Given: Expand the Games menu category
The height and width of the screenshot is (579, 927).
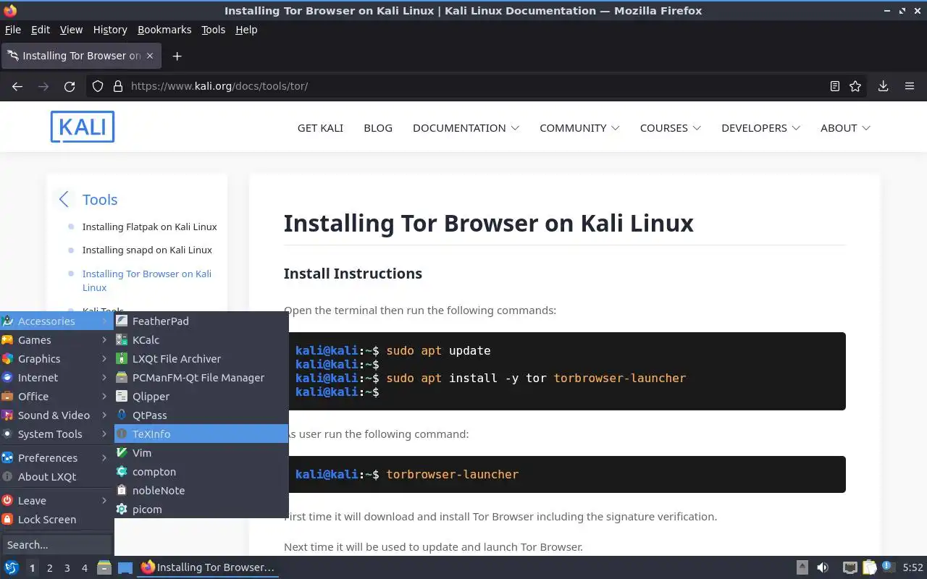Looking at the screenshot, I should [56, 340].
